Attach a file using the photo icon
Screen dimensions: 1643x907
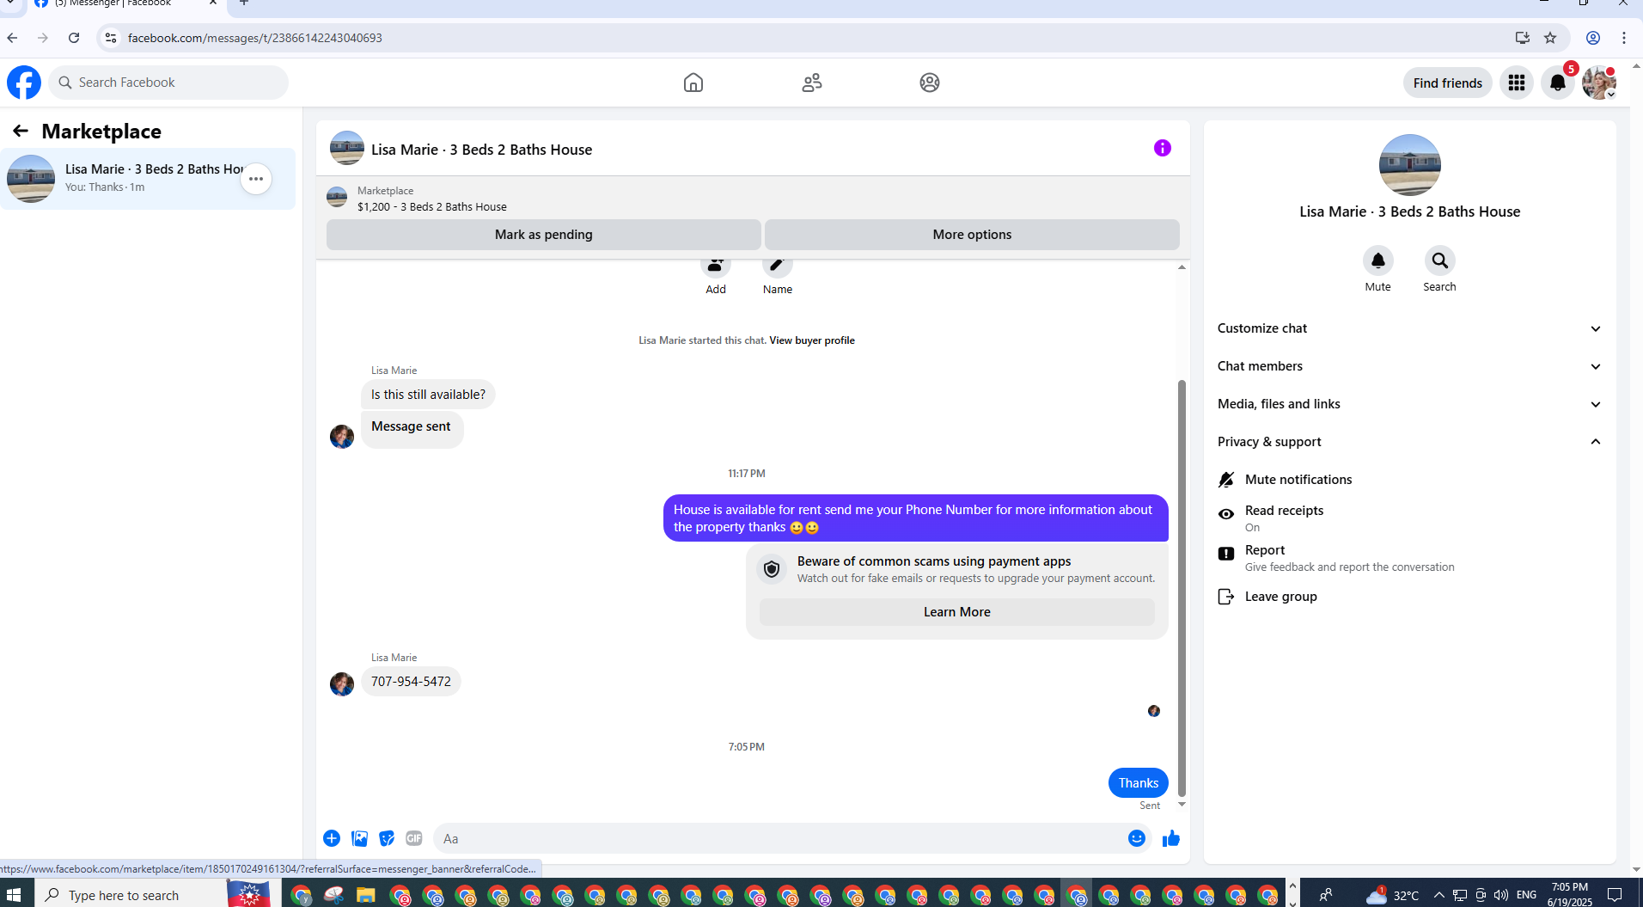click(x=360, y=838)
